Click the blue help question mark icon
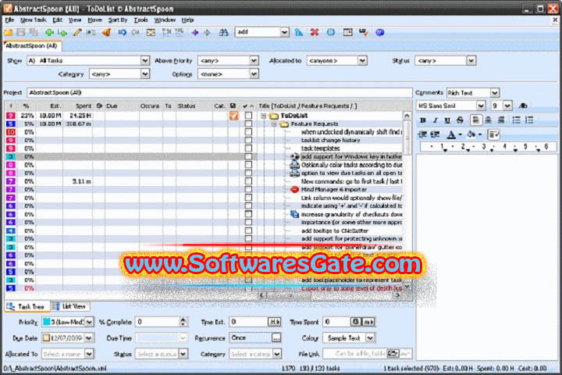This screenshot has width=562, height=375. pos(380,32)
